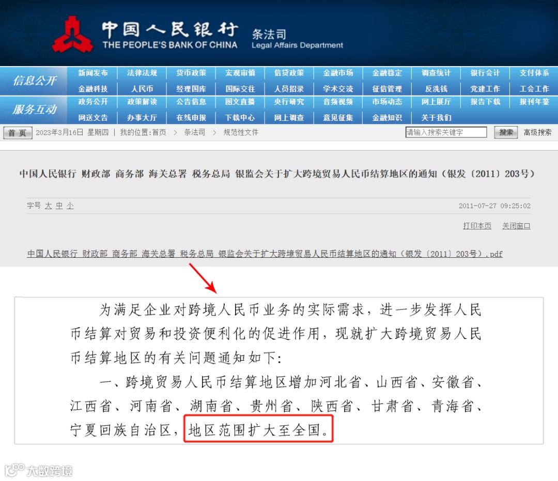
Task: Click the 服务互动 section label
Action: coord(35,109)
